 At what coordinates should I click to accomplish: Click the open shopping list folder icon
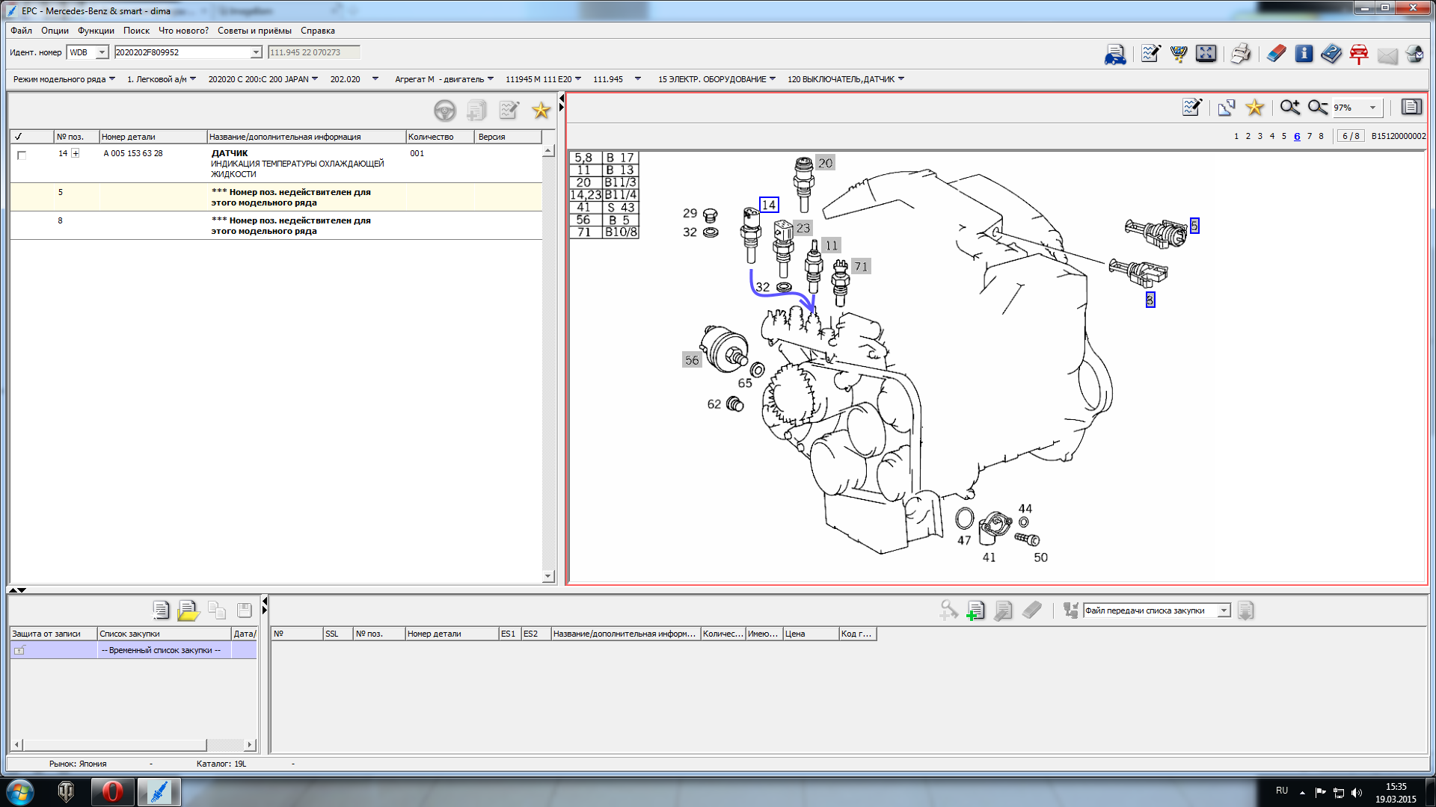click(188, 610)
